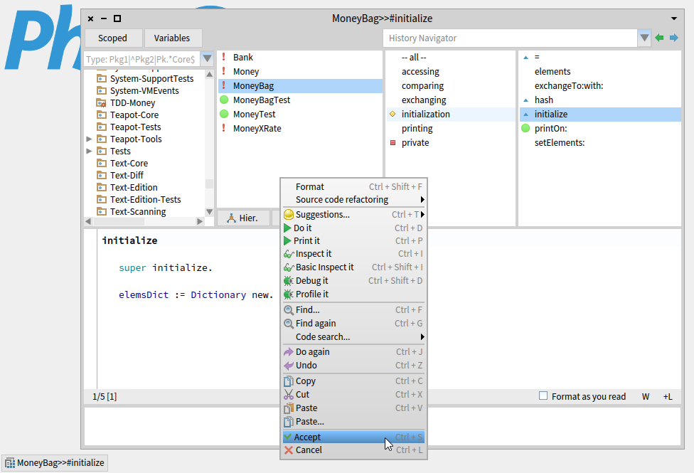Choose Print it from the context menu
The image size is (694, 473).
[x=353, y=241]
